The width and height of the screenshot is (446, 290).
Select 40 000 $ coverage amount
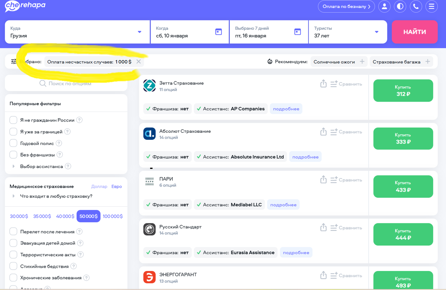click(x=65, y=216)
